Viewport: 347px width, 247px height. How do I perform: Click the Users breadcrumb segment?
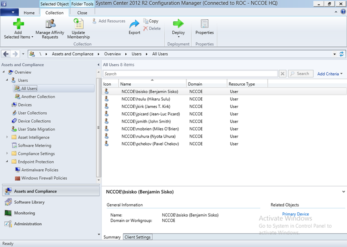tap(136, 54)
